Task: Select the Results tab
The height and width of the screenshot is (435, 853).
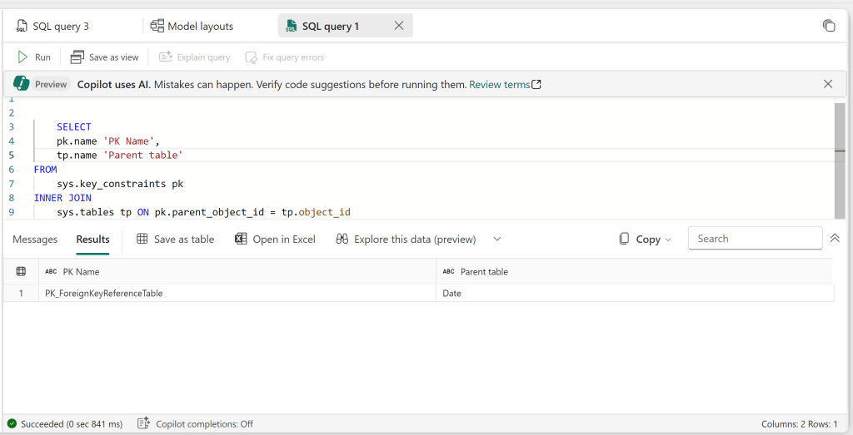Action: click(x=92, y=240)
